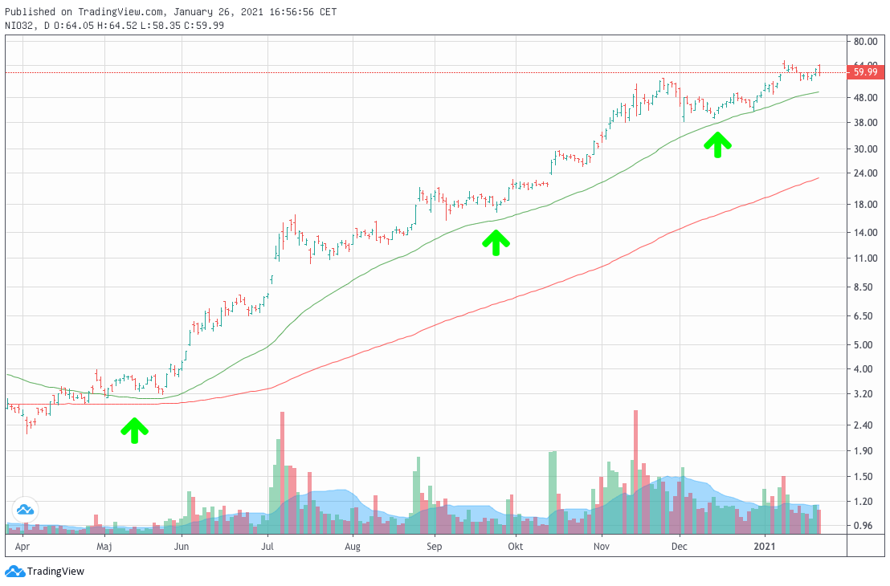Click the tallest red volume bar in November
Screen dimensions: 890x586
pyautogui.click(x=635, y=472)
